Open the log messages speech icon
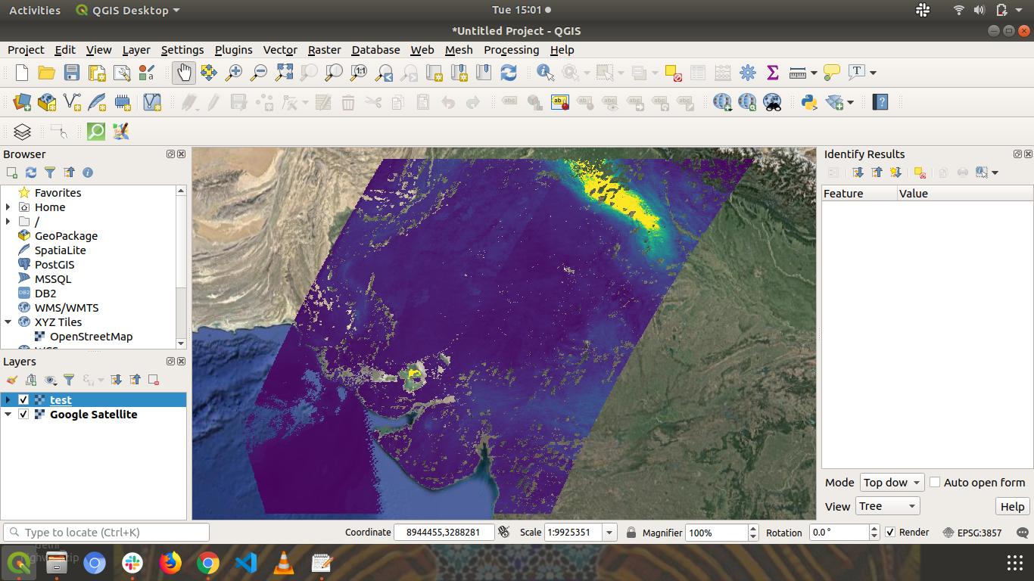The image size is (1034, 581). [x=1023, y=533]
